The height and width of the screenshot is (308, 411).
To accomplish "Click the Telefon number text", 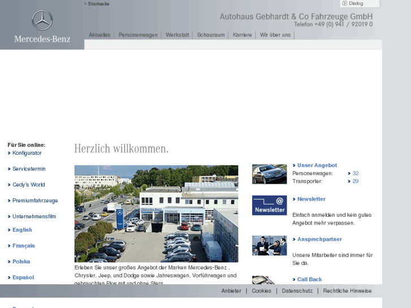I will 334,24.
